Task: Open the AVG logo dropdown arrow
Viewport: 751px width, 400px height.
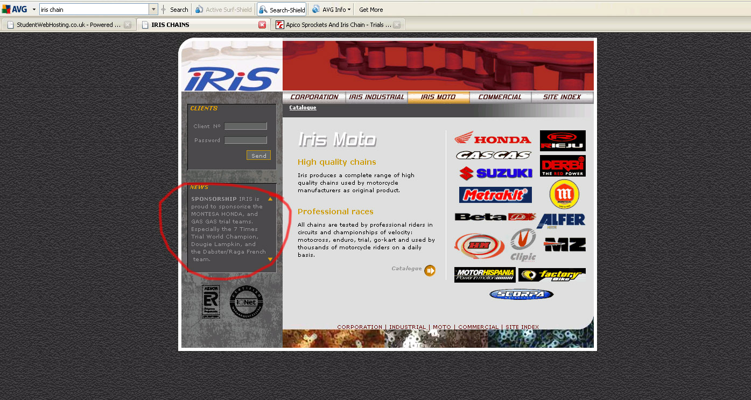Action: [34, 10]
